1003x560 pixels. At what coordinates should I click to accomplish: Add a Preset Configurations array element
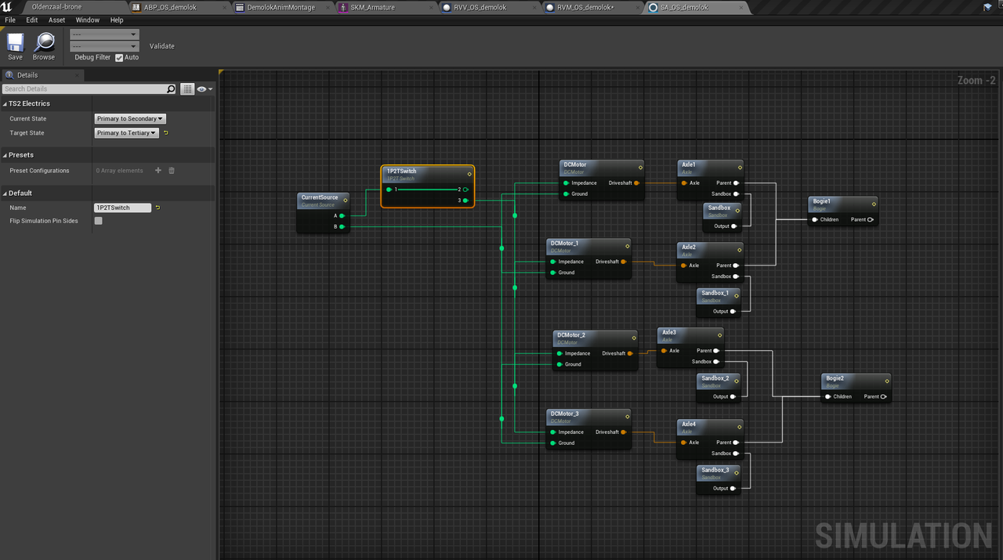point(158,171)
